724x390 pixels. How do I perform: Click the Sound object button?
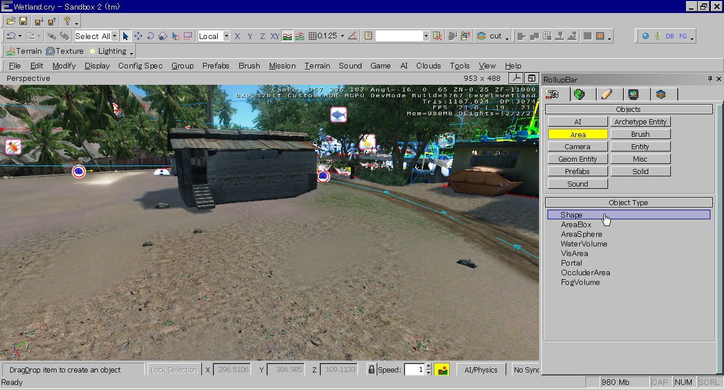(x=578, y=184)
